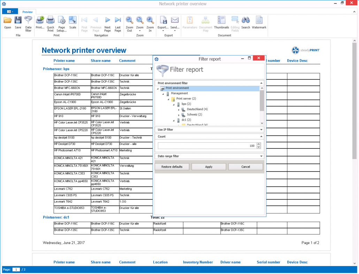Image resolution: width=359 pixels, height=274 pixels.
Task: Click Zoom Out magnifier
Action: (129, 24)
